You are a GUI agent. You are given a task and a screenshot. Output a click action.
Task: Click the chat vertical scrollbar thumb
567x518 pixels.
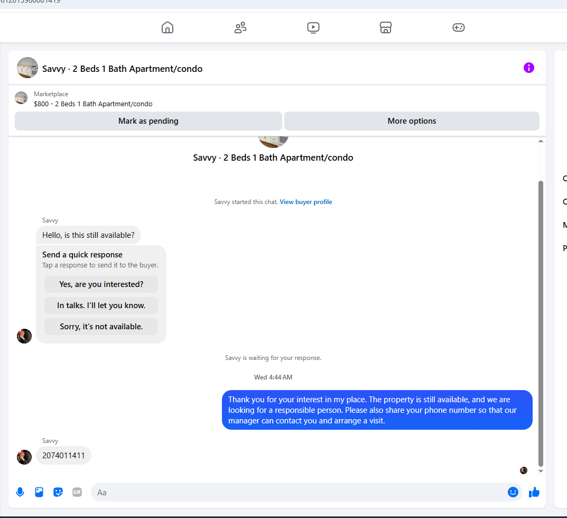click(541, 323)
